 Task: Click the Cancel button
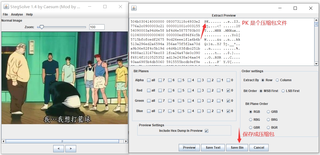[259, 148]
